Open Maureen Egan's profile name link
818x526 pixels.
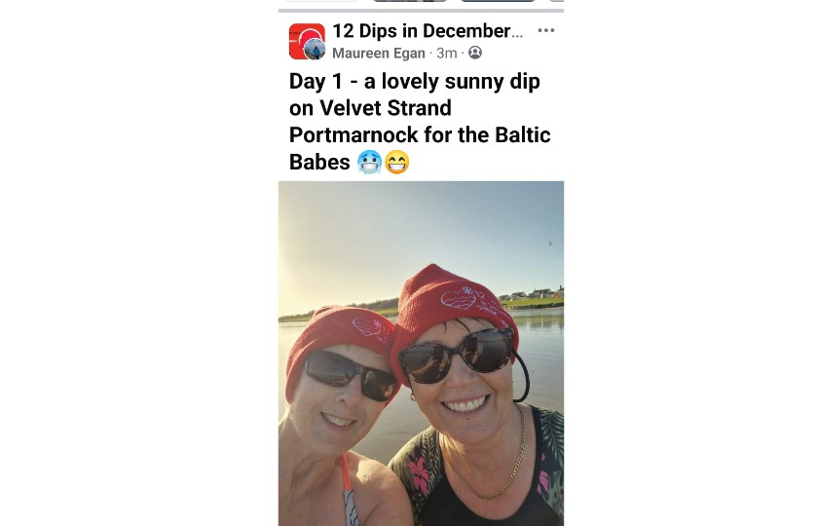[x=379, y=54]
